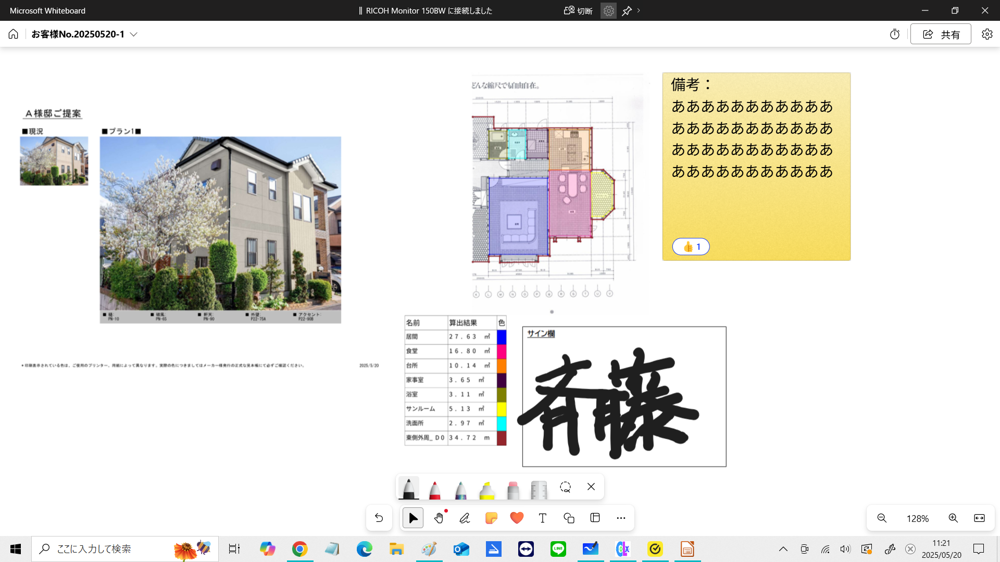Screen dimensions: 1000x562
Task: Toggle fit-to-screen view button
Action: [x=979, y=518]
